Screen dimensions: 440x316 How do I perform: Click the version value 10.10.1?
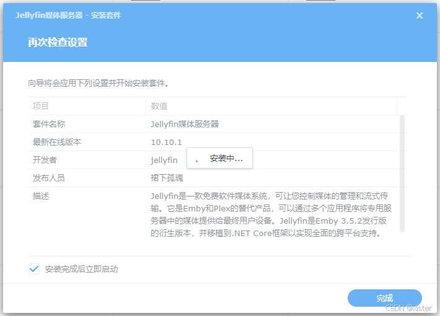pos(167,142)
